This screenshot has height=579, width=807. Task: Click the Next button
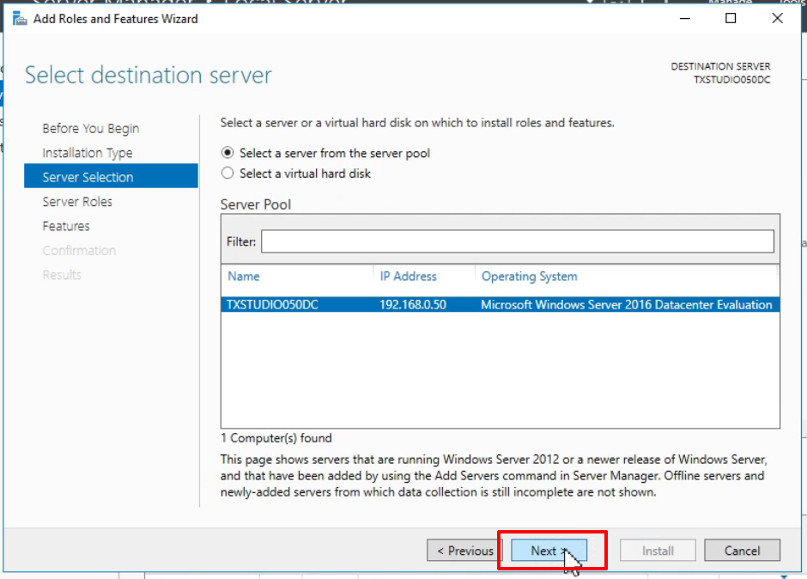[549, 551]
